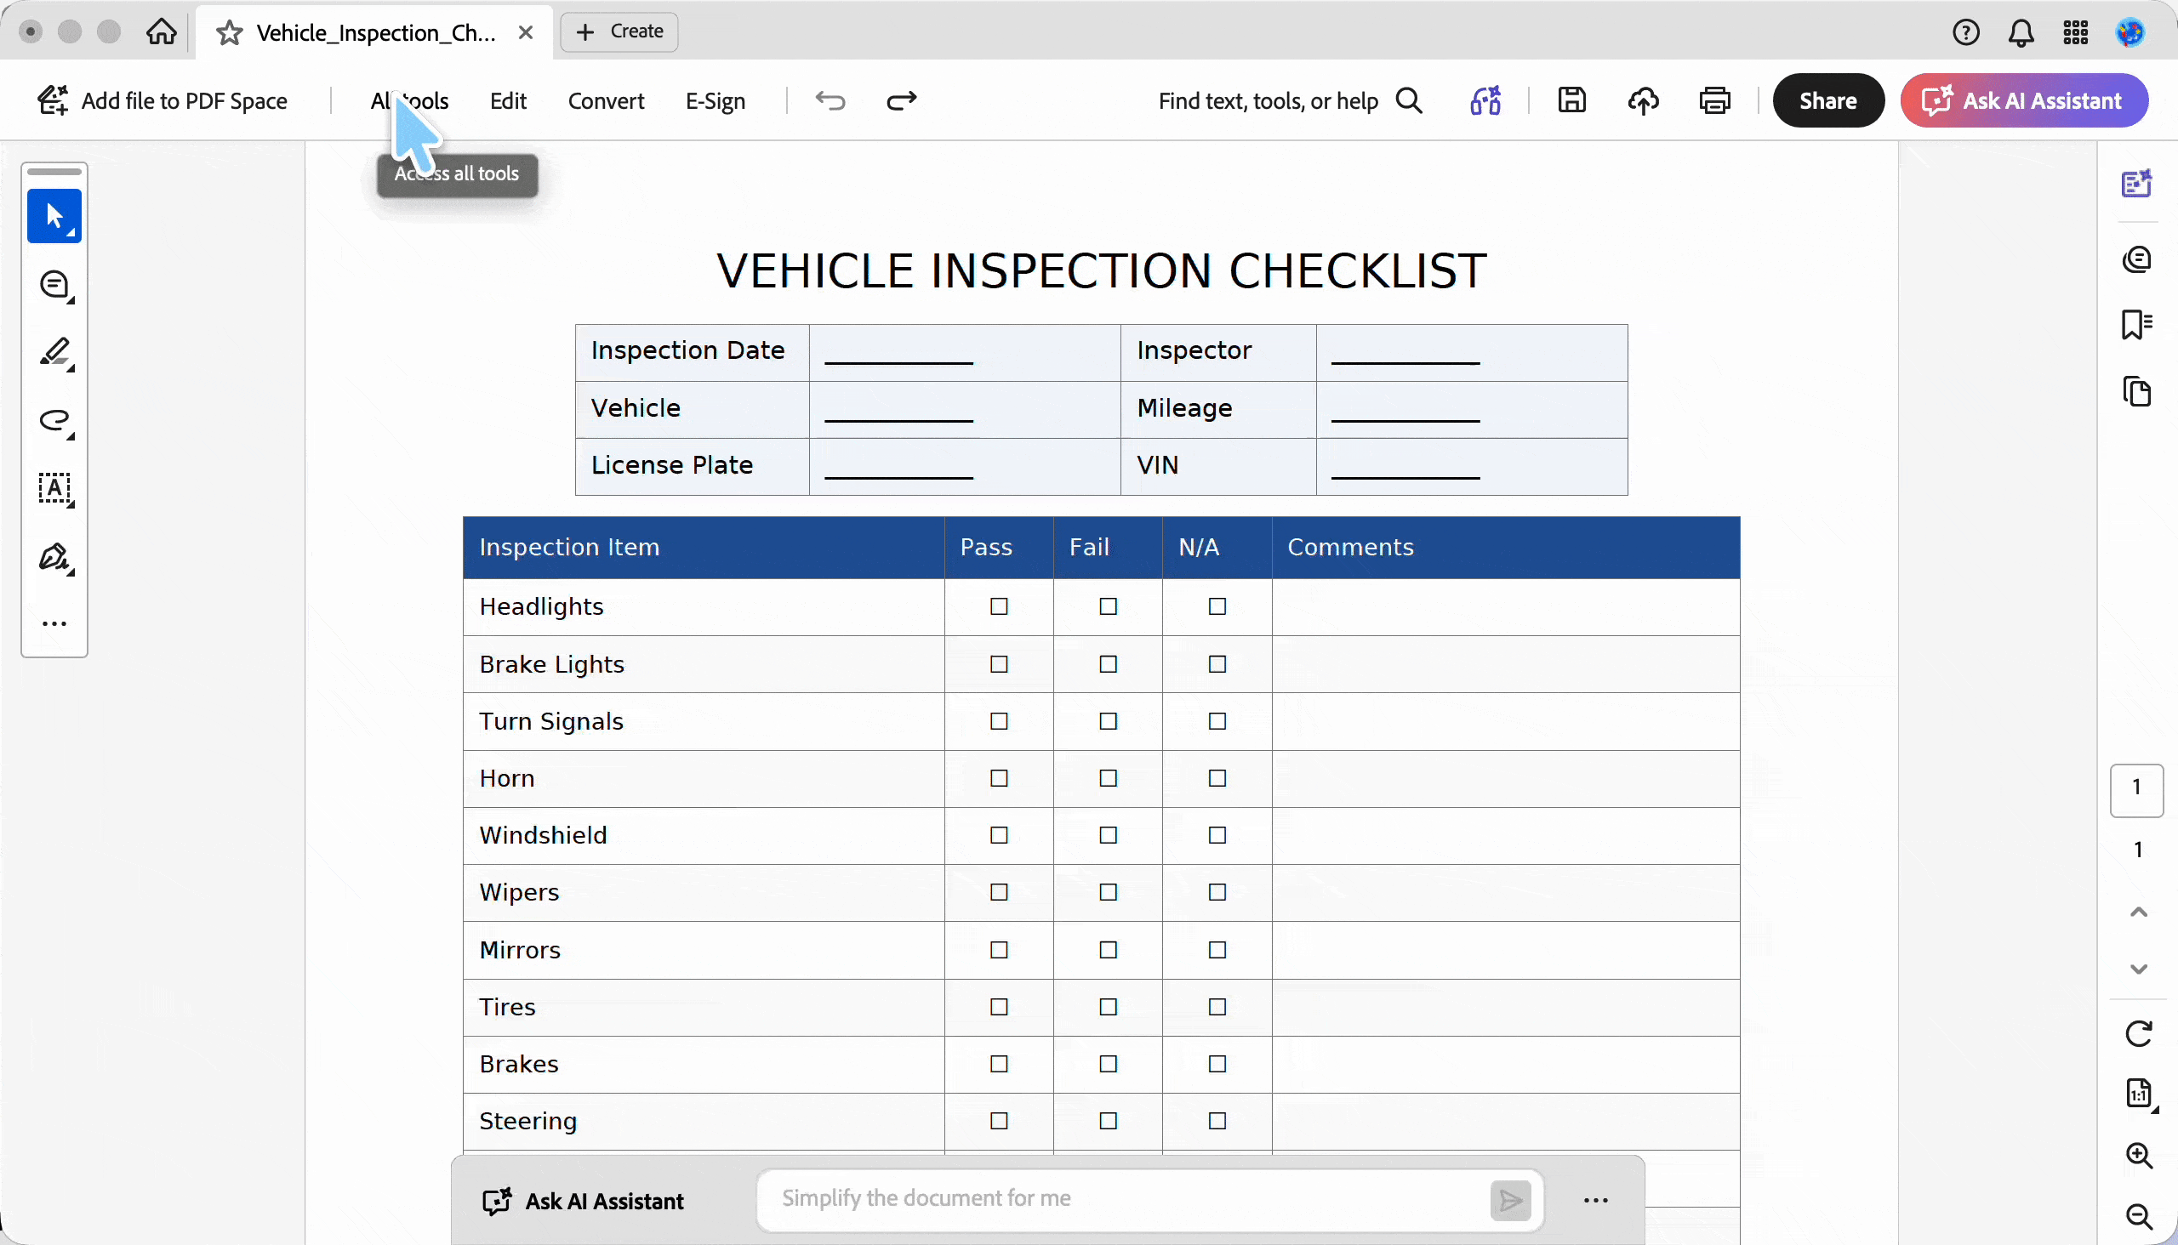Image resolution: width=2178 pixels, height=1245 pixels.
Task: Open the bookmarks panel icon
Action: (x=2137, y=324)
